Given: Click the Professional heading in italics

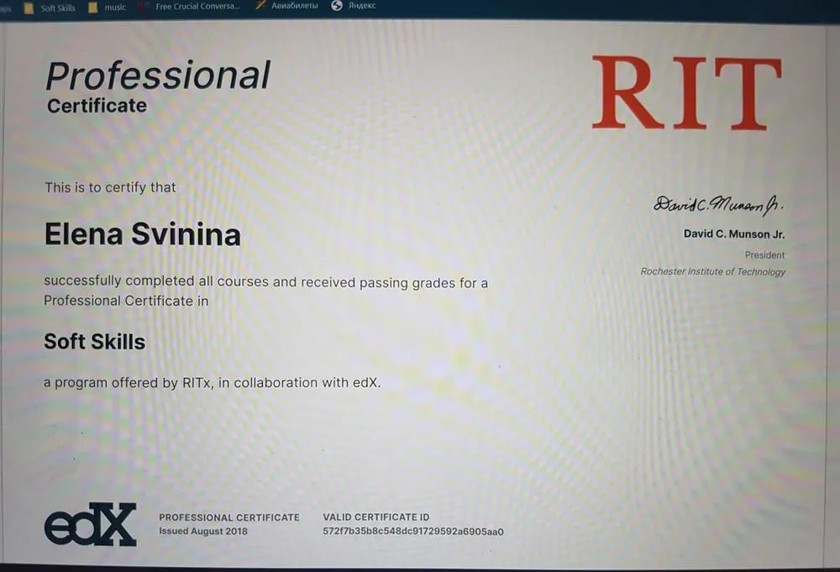Looking at the screenshot, I should pyautogui.click(x=158, y=75).
